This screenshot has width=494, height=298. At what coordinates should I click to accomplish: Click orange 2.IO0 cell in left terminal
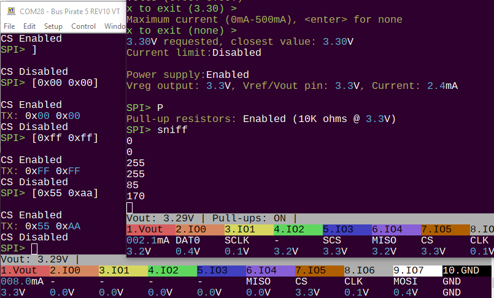[x=74, y=270]
